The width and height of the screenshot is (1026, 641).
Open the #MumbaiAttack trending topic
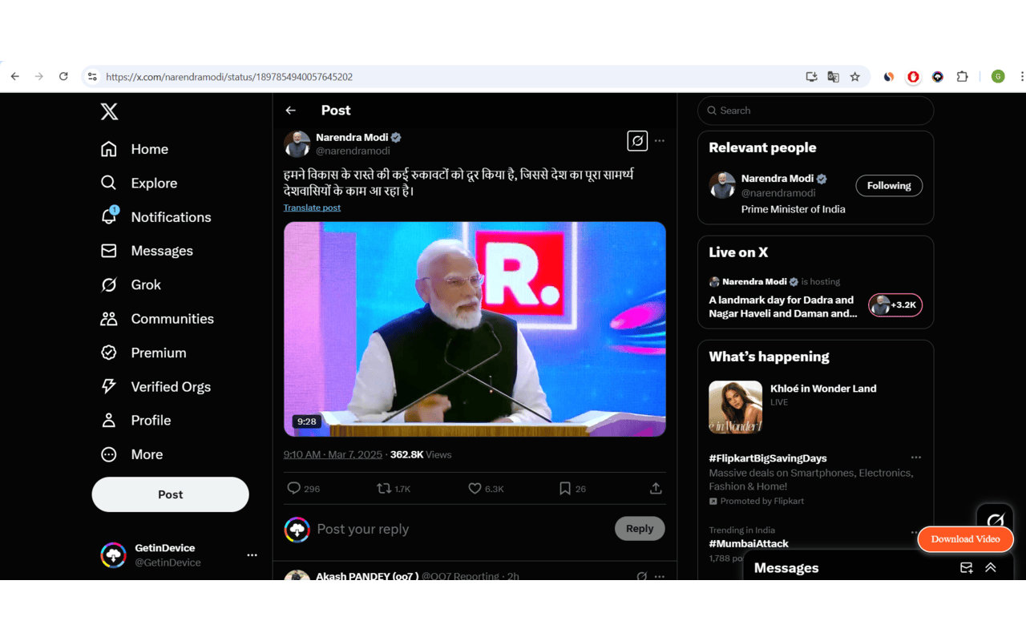click(x=749, y=543)
